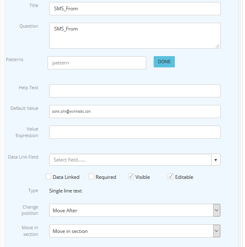
Task: Click the Title input field containing SMS_From
Action: coord(135,9)
